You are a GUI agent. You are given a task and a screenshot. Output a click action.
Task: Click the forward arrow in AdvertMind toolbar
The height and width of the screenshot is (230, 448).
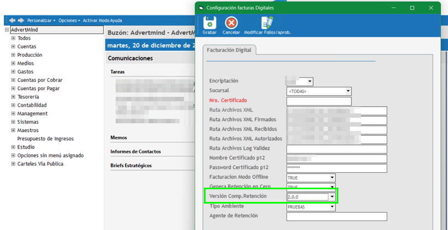(21, 20)
